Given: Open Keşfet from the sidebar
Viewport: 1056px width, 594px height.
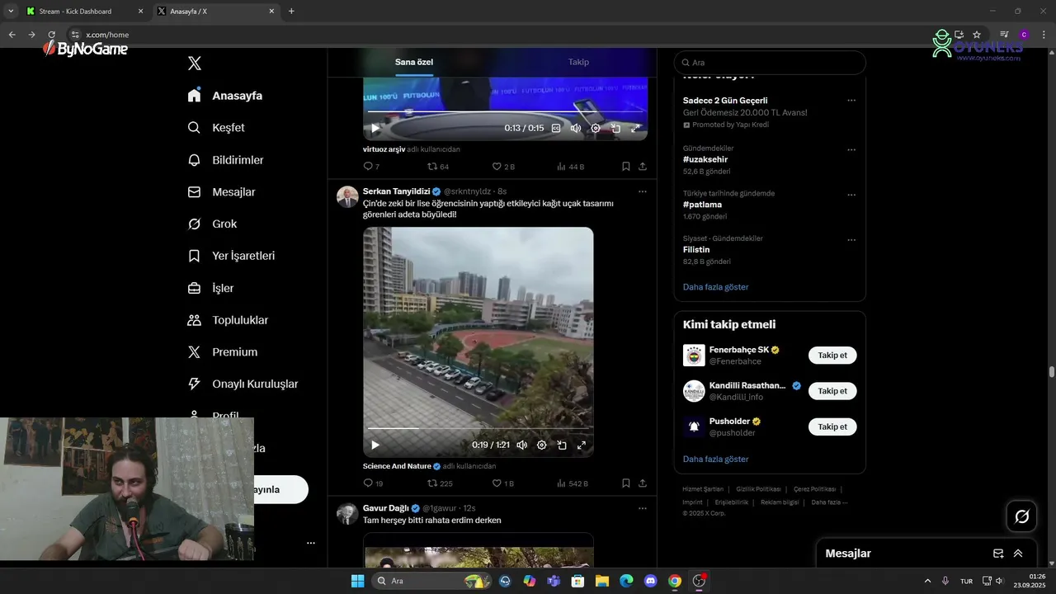Looking at the screenshot, I should pyautogui.click(x=216, y=128).
